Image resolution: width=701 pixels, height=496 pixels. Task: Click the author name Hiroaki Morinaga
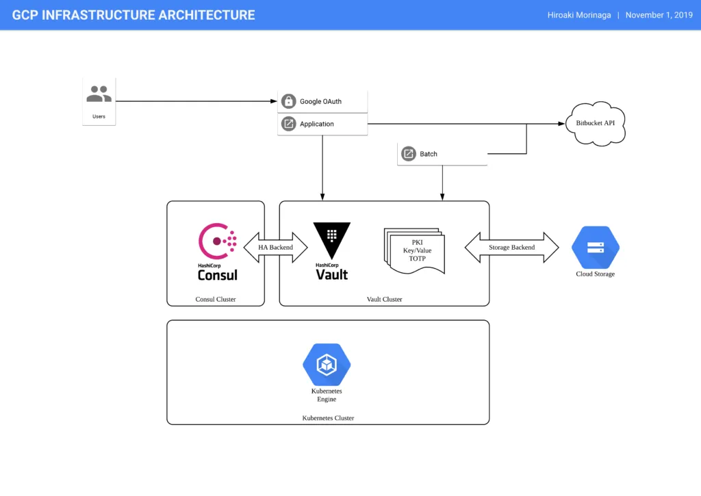point(579,15)
